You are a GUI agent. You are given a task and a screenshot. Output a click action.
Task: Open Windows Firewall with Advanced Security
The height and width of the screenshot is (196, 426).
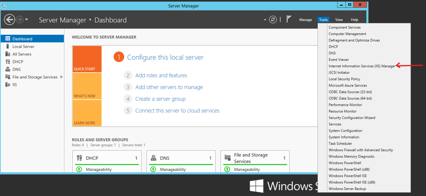tap(360, 150)
